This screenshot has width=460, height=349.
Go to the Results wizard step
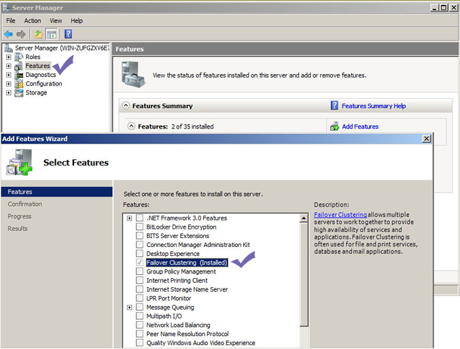pos(18,229)
